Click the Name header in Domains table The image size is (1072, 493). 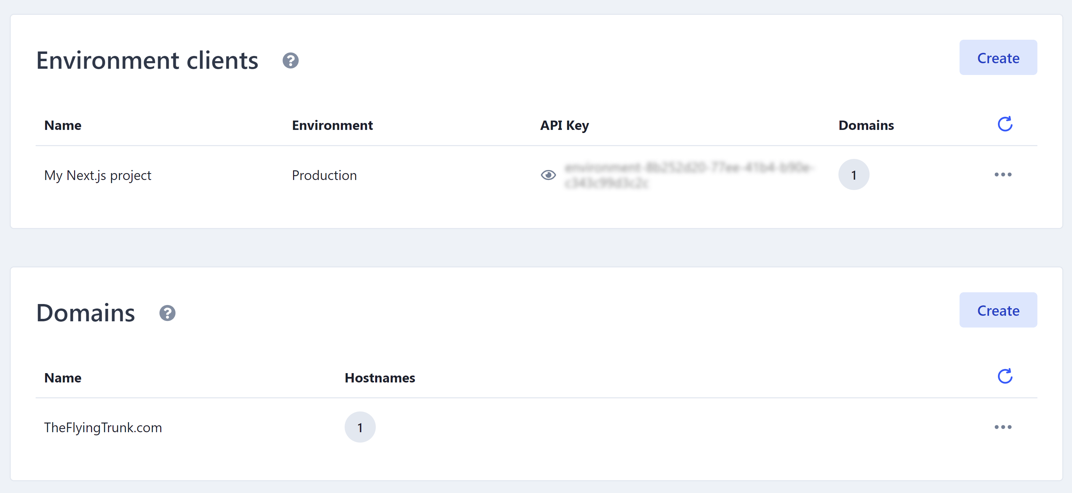coord(63,378)
